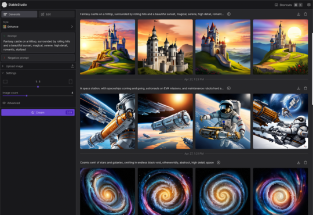Collapse the Settings section

(x=9, y=73)
